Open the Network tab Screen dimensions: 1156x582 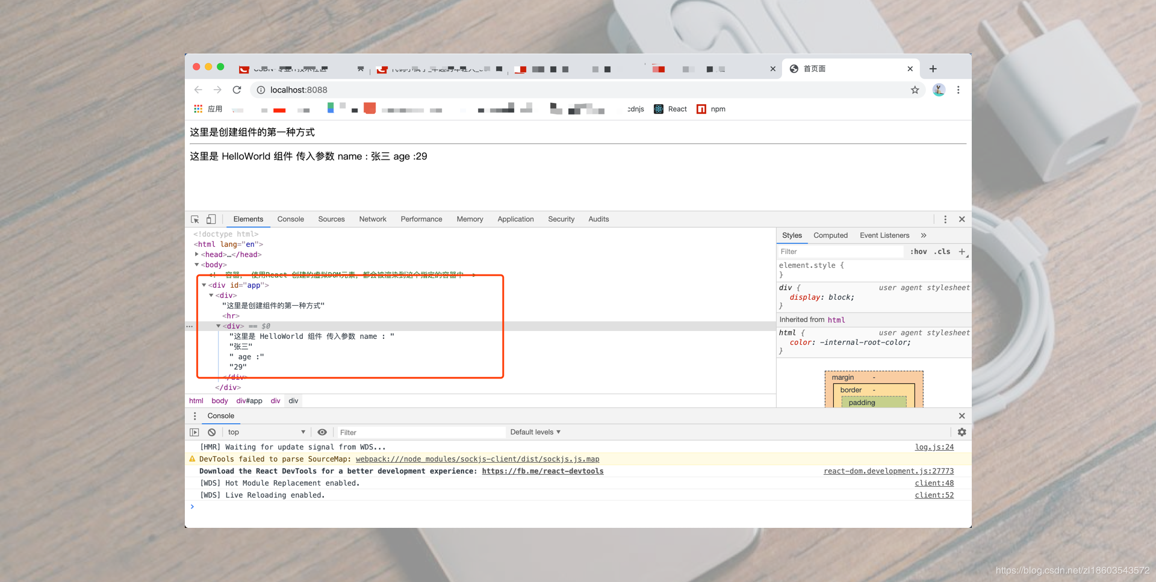point(373,219)
